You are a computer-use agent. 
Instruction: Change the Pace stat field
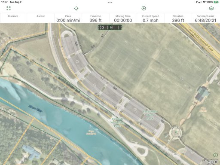[x=68, y=18]
